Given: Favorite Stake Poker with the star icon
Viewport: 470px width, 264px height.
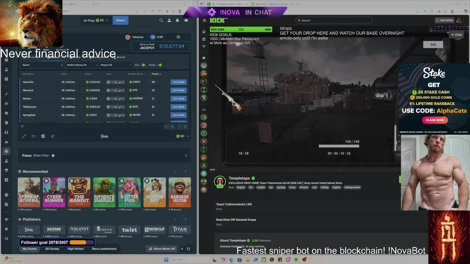Looking at the screenshot, I should [x=53, y=155].
